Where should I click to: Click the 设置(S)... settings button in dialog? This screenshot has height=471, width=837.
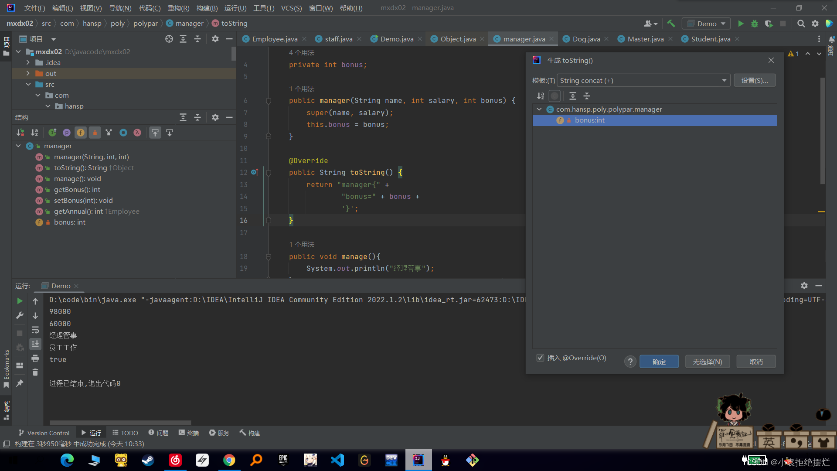[754, 80]
